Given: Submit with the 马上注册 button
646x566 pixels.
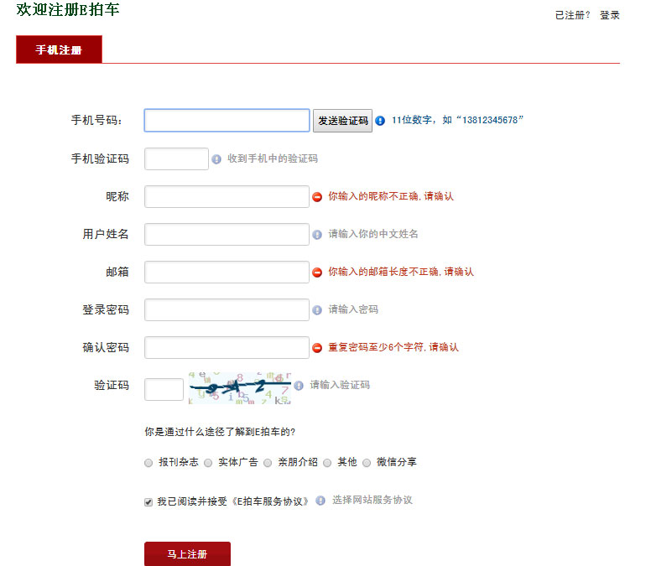Looking at the screenshot, I should click(x=187, y=553).
